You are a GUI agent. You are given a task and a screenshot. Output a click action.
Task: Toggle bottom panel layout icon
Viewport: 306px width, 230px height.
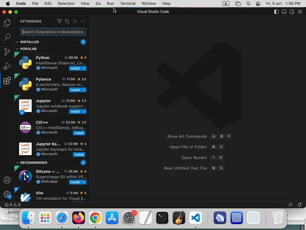click(x=284, y=12)
